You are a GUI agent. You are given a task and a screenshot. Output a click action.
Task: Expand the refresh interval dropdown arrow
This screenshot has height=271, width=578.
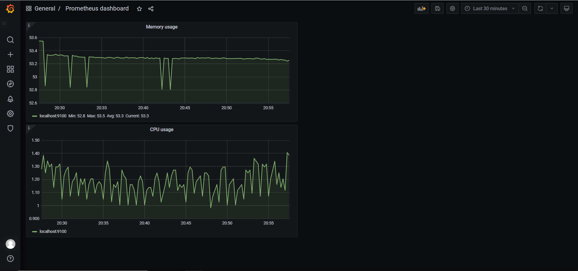pos(552,8)
